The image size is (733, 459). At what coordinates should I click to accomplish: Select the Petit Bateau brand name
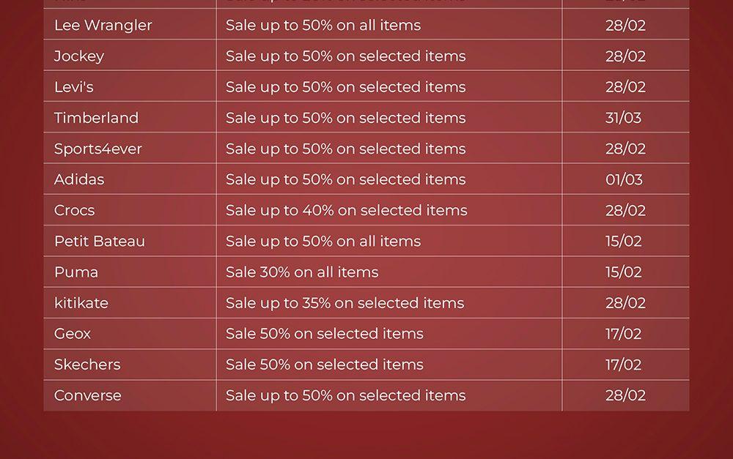tap(100, 242)
